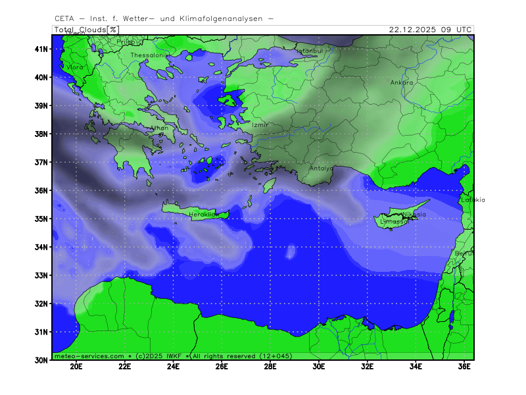Select the 22.12.2025 09 UTC timestamp
This screenshot has height=395, width=526.
[x=430, y=30]
